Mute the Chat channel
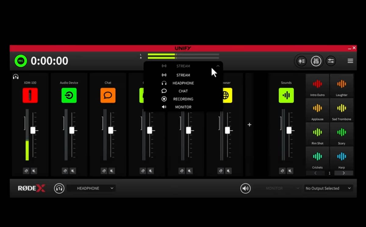 coord(112,171)
